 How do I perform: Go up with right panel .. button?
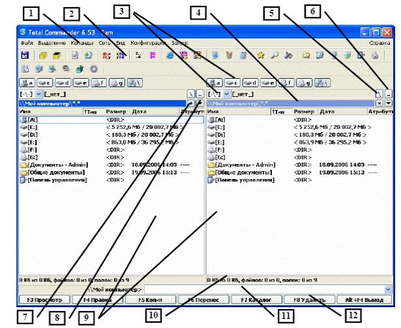[x=389, y=94]
